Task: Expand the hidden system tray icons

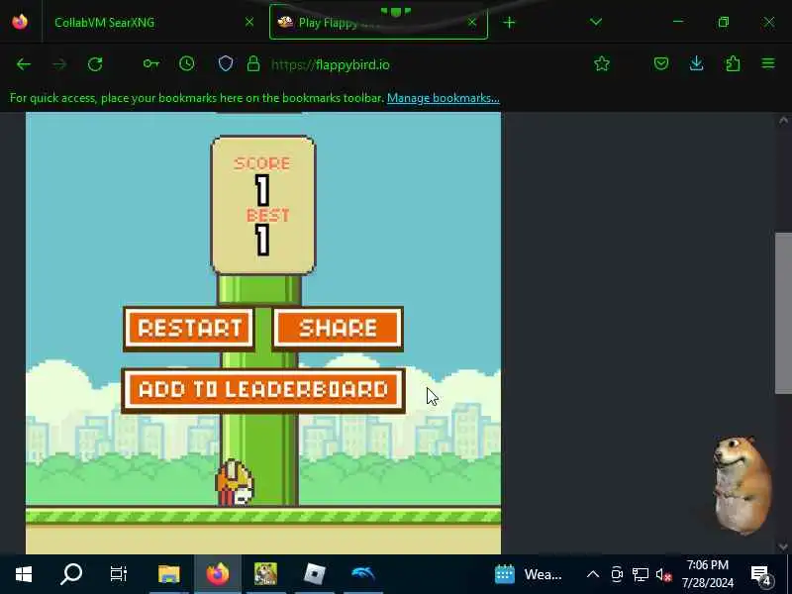Action: click(593, 574)
